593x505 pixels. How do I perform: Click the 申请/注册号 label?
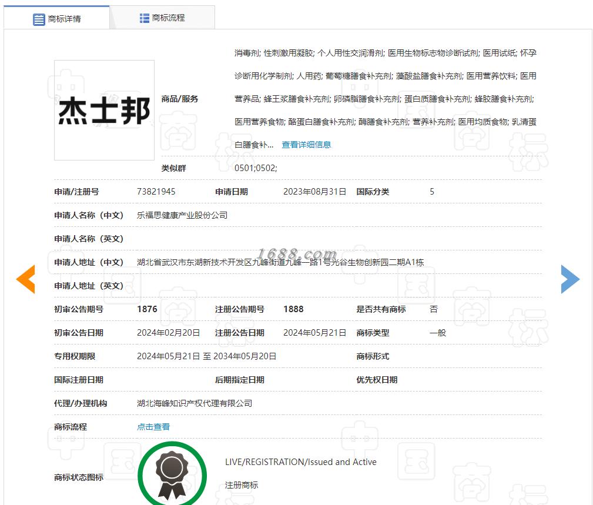[x=76, y=192]
